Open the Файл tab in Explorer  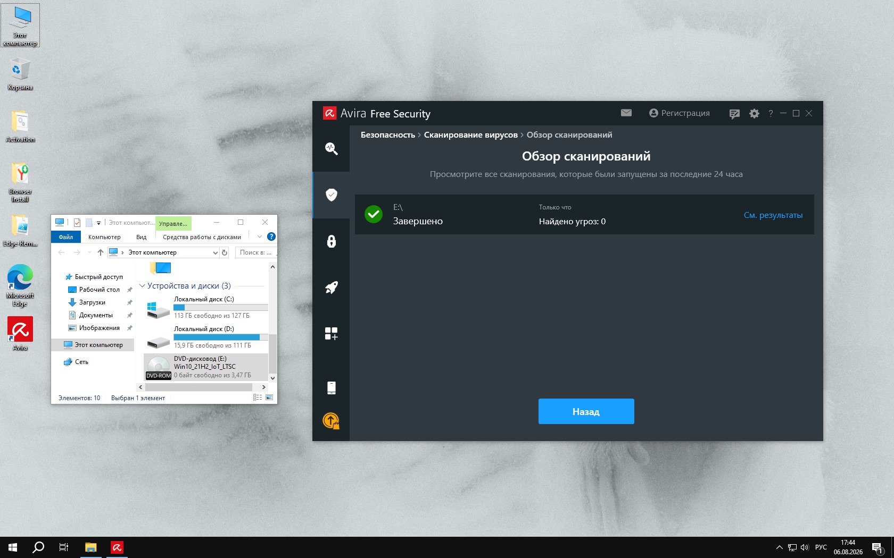pyautogui.click(x=66, y=237)
